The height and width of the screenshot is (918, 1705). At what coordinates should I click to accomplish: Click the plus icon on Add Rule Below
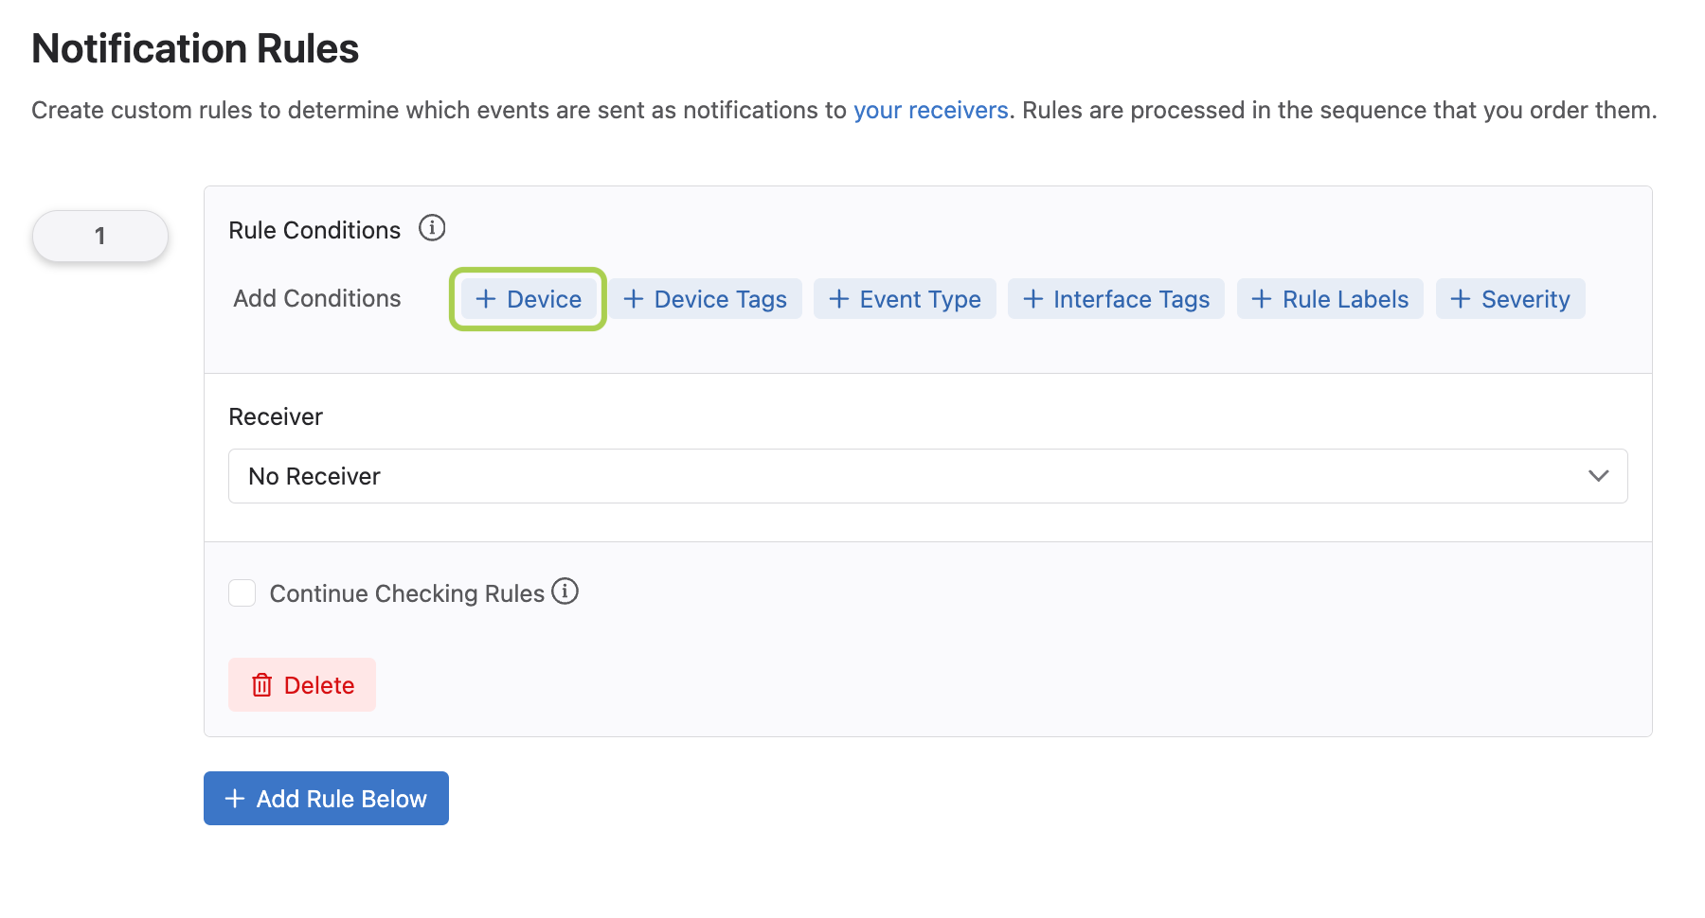point(234,799)
